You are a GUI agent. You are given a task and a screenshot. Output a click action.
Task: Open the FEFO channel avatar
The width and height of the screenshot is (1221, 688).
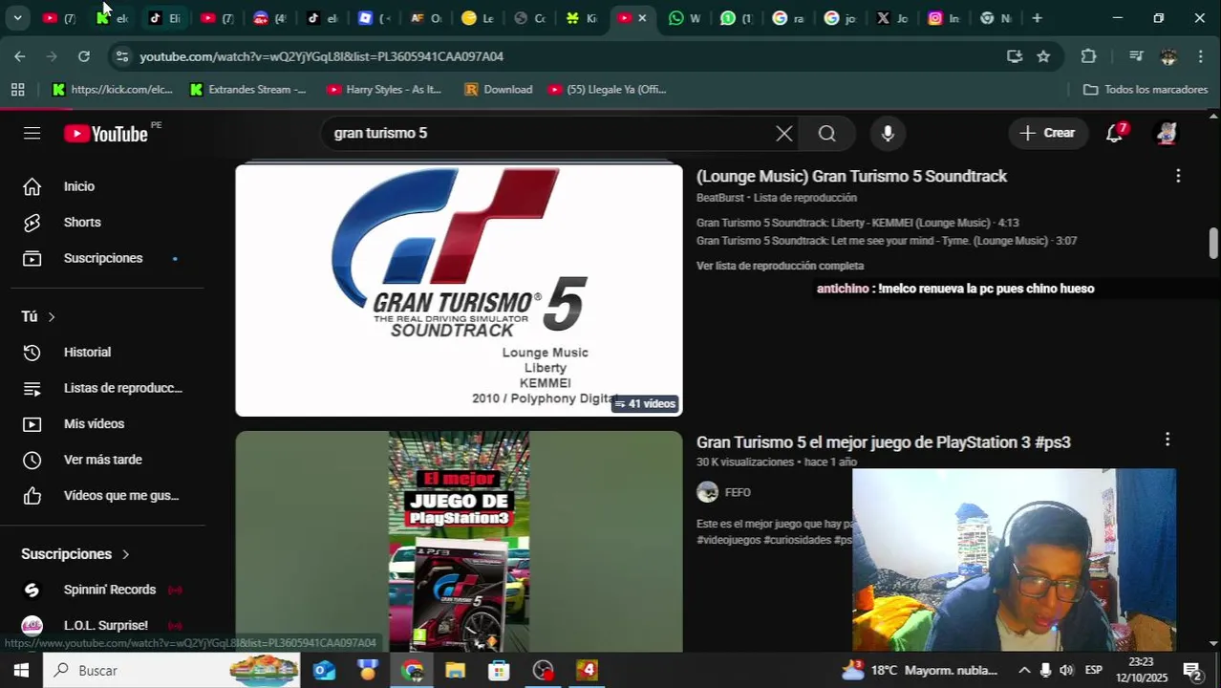point(707,492)
